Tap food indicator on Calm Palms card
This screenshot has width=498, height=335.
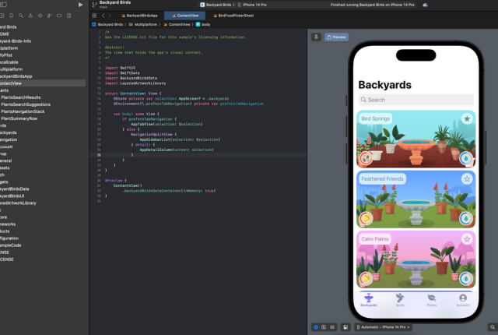366,278
